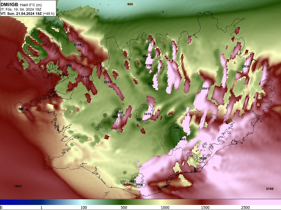
Task: Click the value 2203 on the map
Action: [x=108, y=82]
